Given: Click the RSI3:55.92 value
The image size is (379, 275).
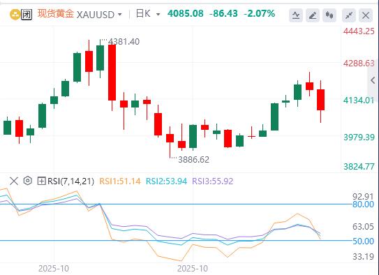Looking at the screenshot, I should (x=213, y=181).
